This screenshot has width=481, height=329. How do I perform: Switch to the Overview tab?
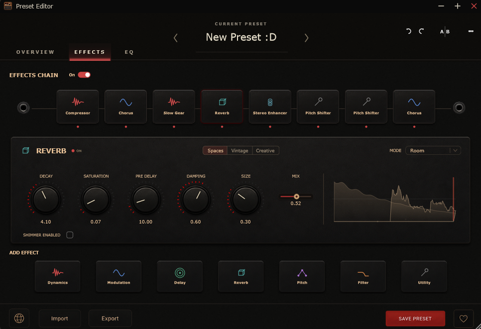click(x=35, y=52)
